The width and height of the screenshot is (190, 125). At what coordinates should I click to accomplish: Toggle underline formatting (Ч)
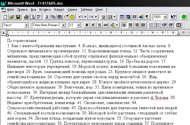pos(100,25)
